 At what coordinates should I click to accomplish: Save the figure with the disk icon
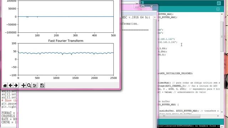pyautogui.click(x=42, y=85)
